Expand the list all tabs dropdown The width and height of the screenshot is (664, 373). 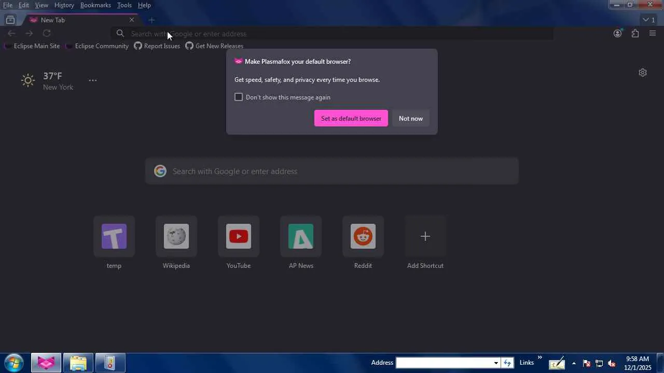[x=648, y=20]
